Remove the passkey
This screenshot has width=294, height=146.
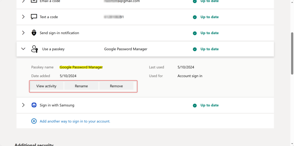tap(116, 86)
